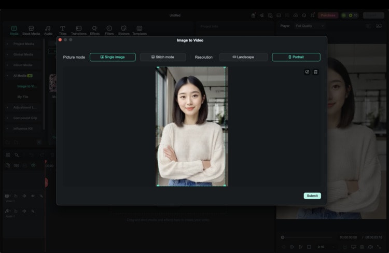The height and width of the screenshot is (253, 389).
Task: Go to the Transitions tab
Action: [79, 30]
